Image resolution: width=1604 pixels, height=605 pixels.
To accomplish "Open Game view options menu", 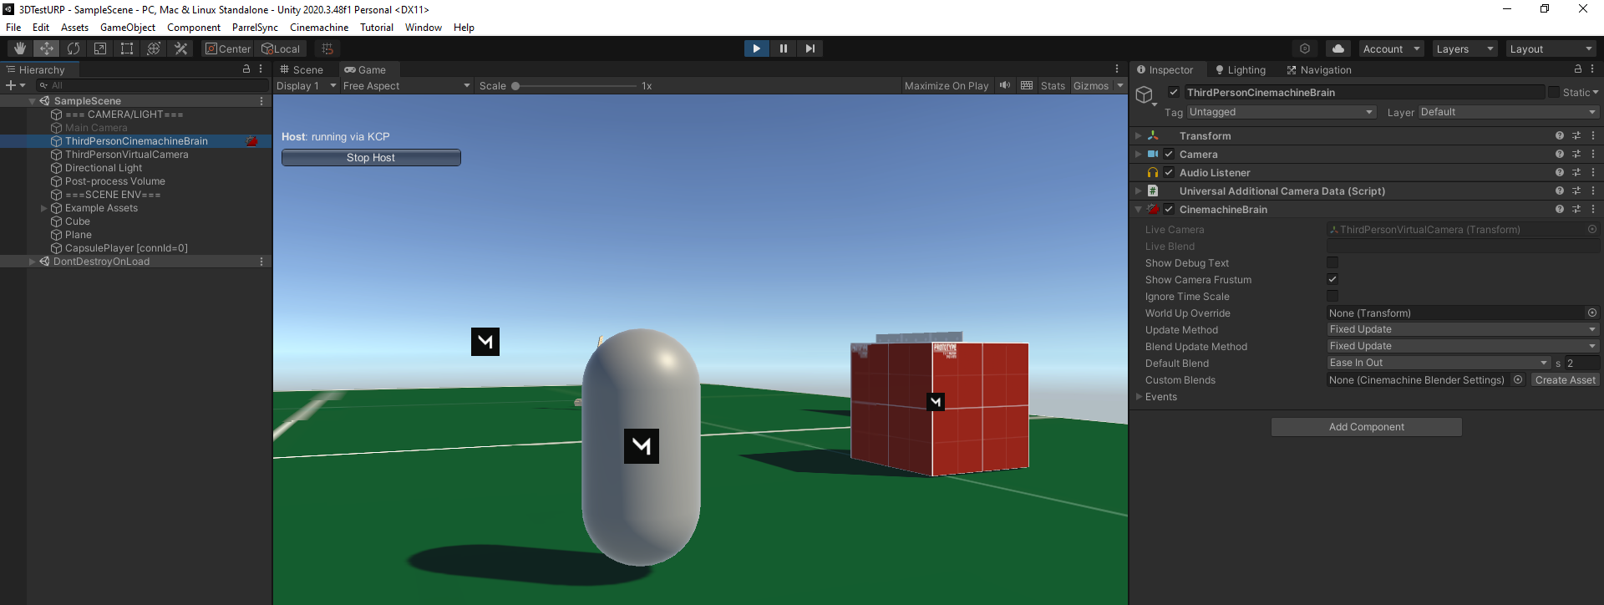I will [x=1117, y=69].
